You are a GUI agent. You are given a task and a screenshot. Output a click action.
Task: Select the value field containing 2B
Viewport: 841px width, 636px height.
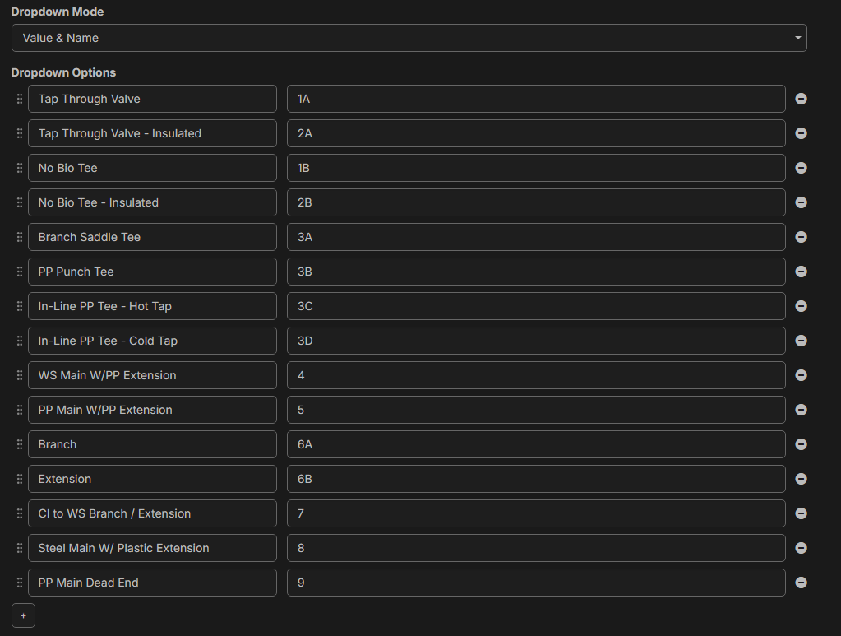tap(536, 202)
